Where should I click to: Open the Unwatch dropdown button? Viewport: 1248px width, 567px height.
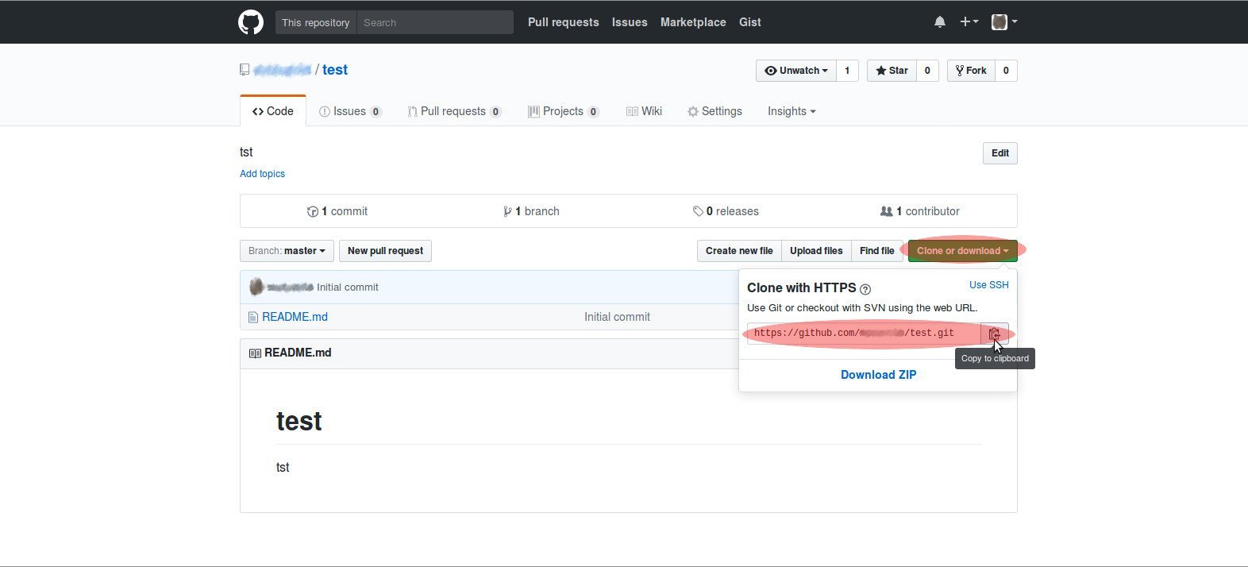point(796,71)
